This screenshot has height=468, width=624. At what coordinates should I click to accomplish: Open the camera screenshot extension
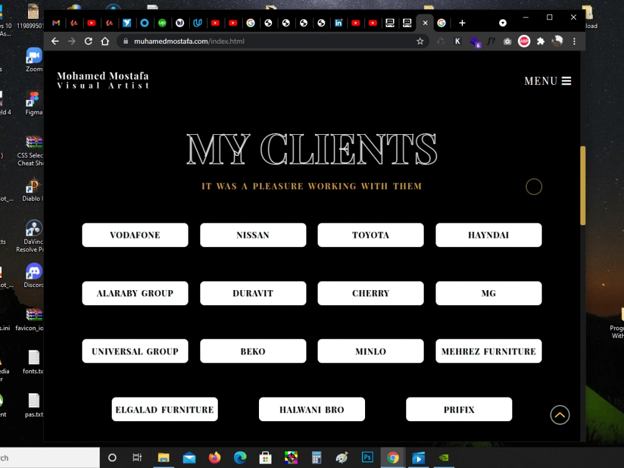507,41
